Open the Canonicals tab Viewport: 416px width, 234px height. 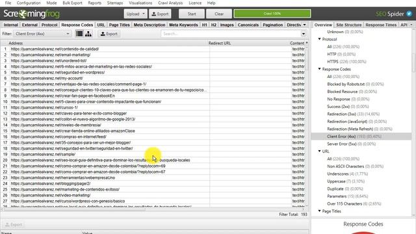click(248, 25)
